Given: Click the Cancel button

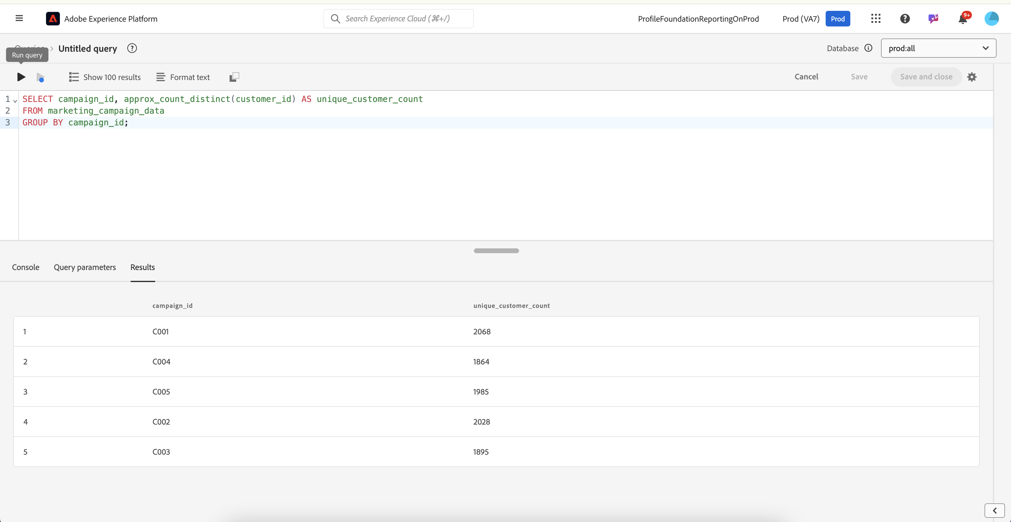Looking at the screenshot, I should point(806,77).
